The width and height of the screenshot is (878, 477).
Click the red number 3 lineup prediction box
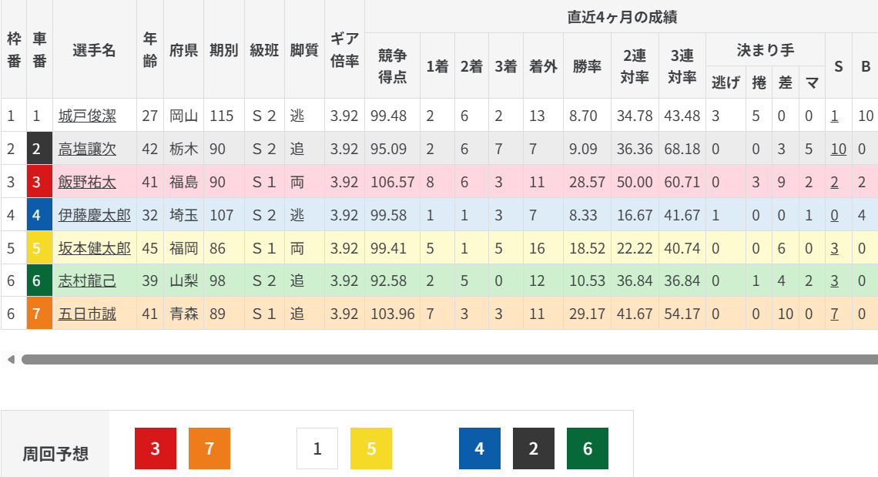click(x=156, y=448)
